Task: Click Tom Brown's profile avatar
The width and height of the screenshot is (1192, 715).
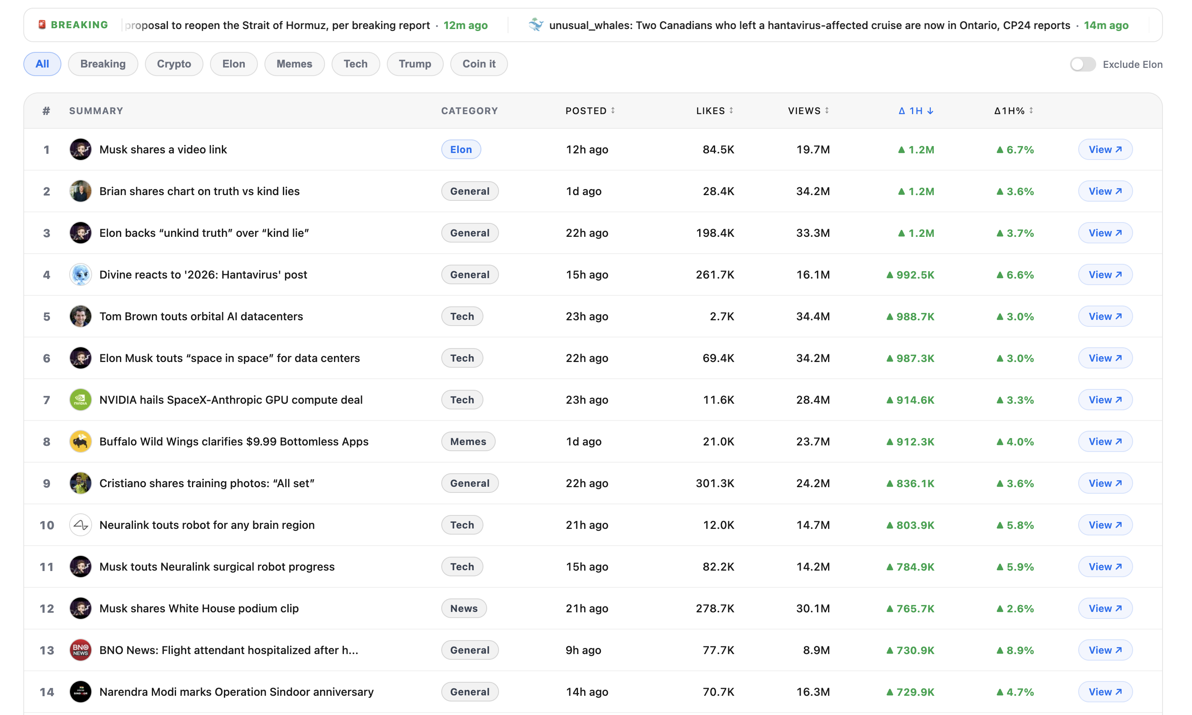Action: 81,316
